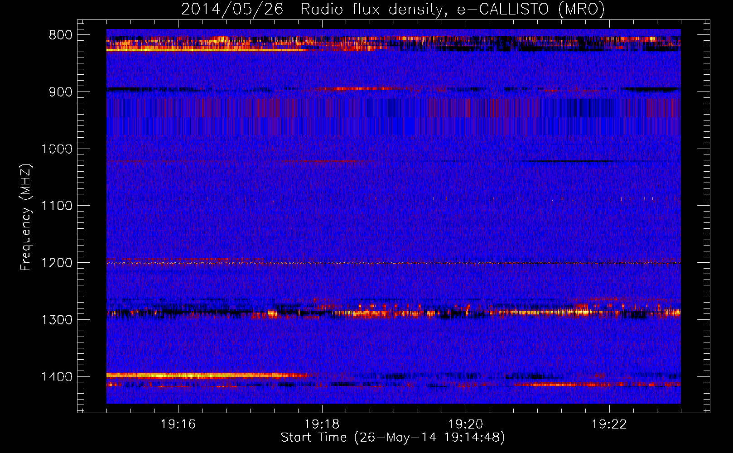Click the "Frequency (MHZ)" axis label
The width and height of the screenshot is (733, 453).
(26, 217)
